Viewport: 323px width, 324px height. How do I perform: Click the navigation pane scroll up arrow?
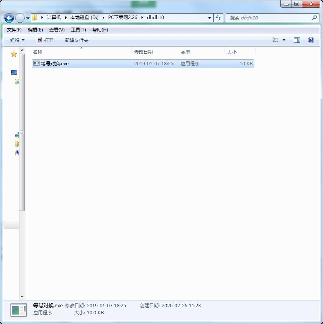(x=22, y=50)
